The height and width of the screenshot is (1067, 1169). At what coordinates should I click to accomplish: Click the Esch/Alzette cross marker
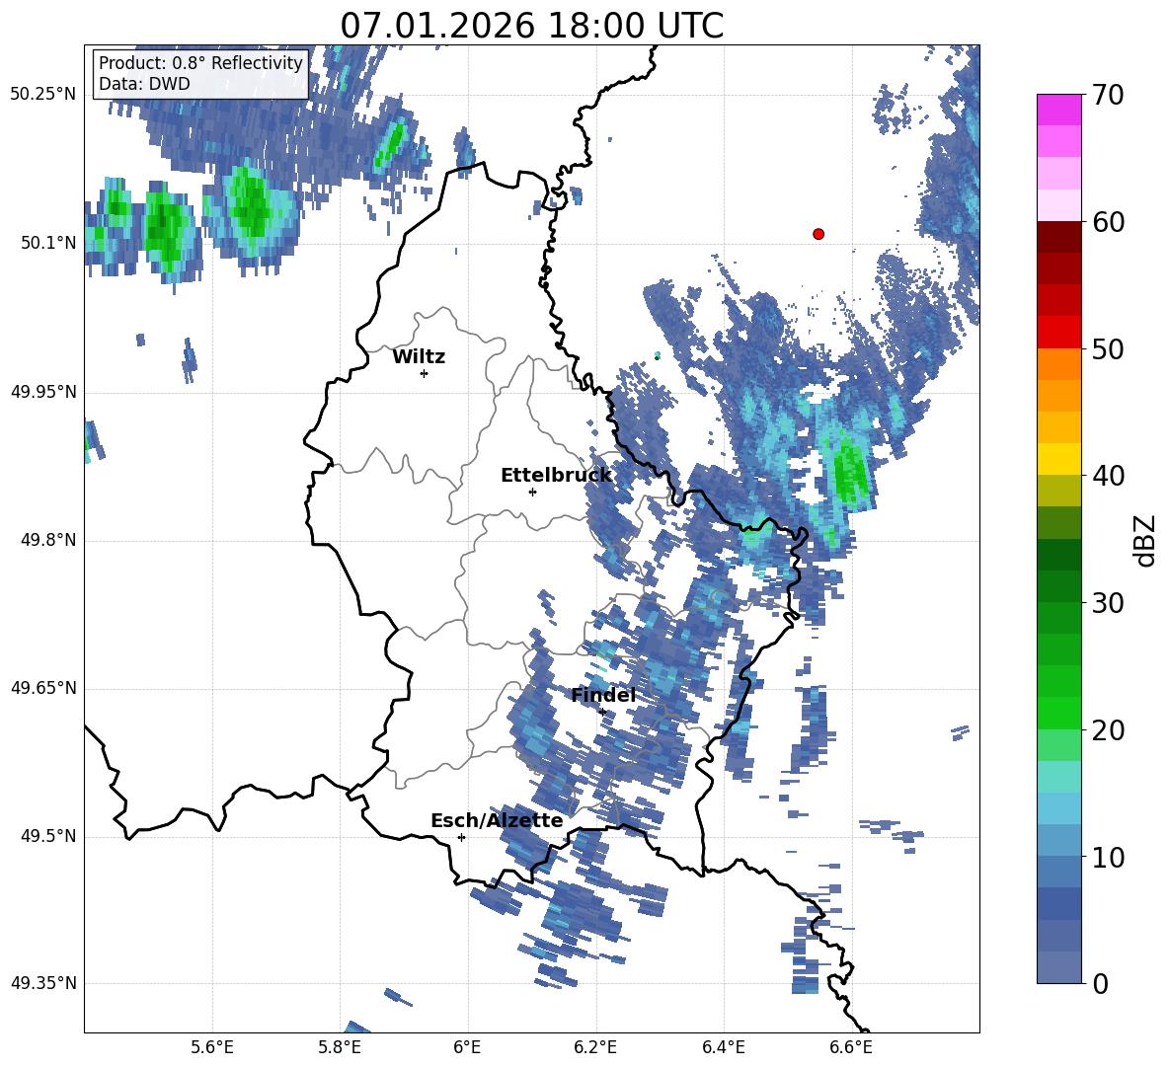[x=461, y=837]
